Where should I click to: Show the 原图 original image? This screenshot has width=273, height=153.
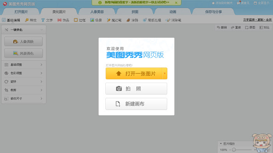click(250, 28)
